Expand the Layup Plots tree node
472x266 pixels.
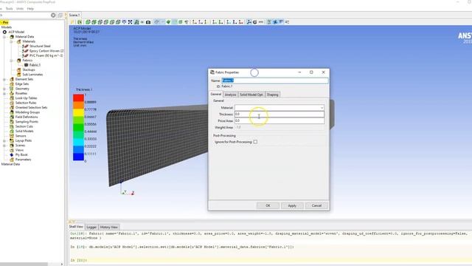4,140
